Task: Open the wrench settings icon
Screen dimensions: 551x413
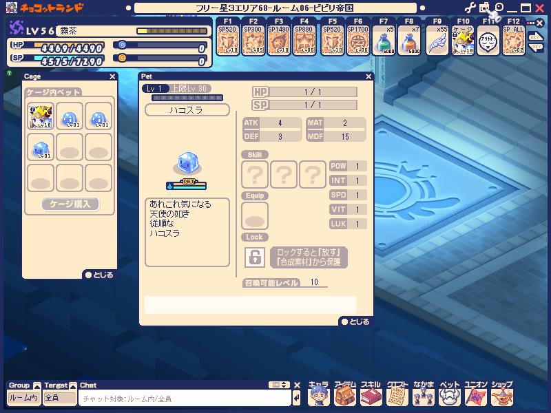Action: pyautogui.click(x=470, y=8)
